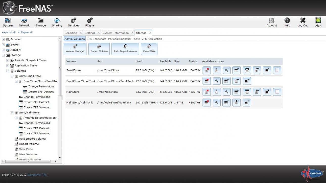Viewport: 326px width, 183px height.
Task: Destroy MainStore/MainTank dataset via red-X icon
Action: coord(207,103)
